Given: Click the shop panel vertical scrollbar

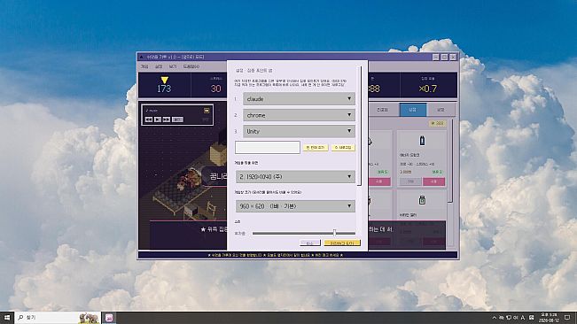Looking at the screenshot, I should 450,160.
